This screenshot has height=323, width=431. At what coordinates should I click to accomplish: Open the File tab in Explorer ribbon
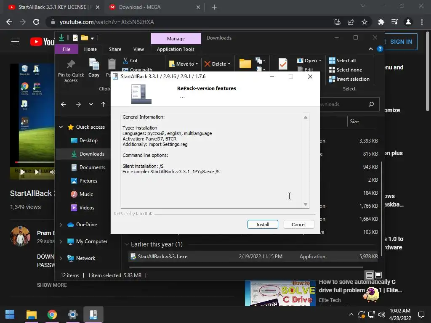[x=67, y=49]
